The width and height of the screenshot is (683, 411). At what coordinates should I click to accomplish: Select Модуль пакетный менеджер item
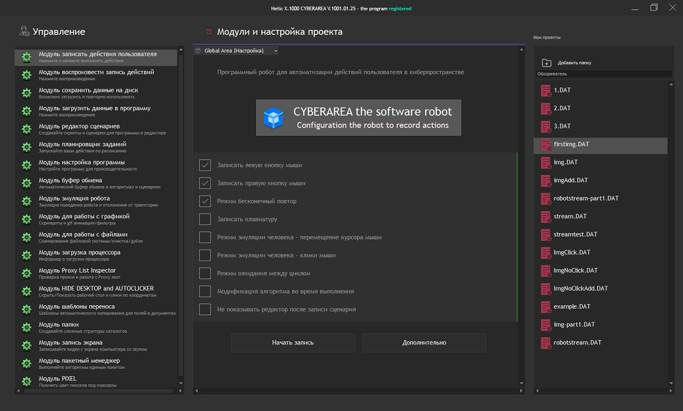coord(97,363)
